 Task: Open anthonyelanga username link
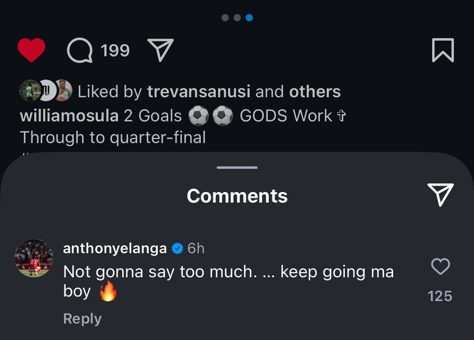coord(115,248)
